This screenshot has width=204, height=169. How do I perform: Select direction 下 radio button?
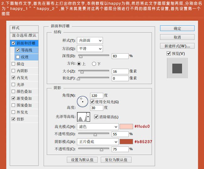94,64
